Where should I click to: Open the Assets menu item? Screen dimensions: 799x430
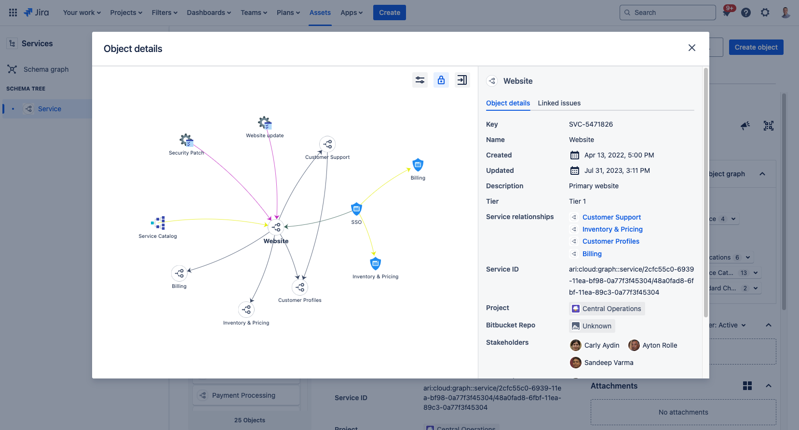(x=320, y=13)
